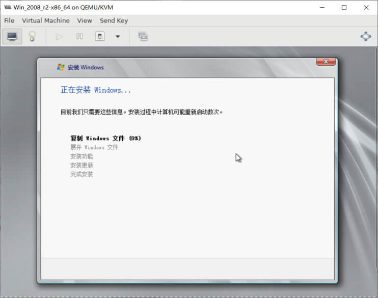Open the View menu
Viewport: 378px width, 298px height.
85,21
